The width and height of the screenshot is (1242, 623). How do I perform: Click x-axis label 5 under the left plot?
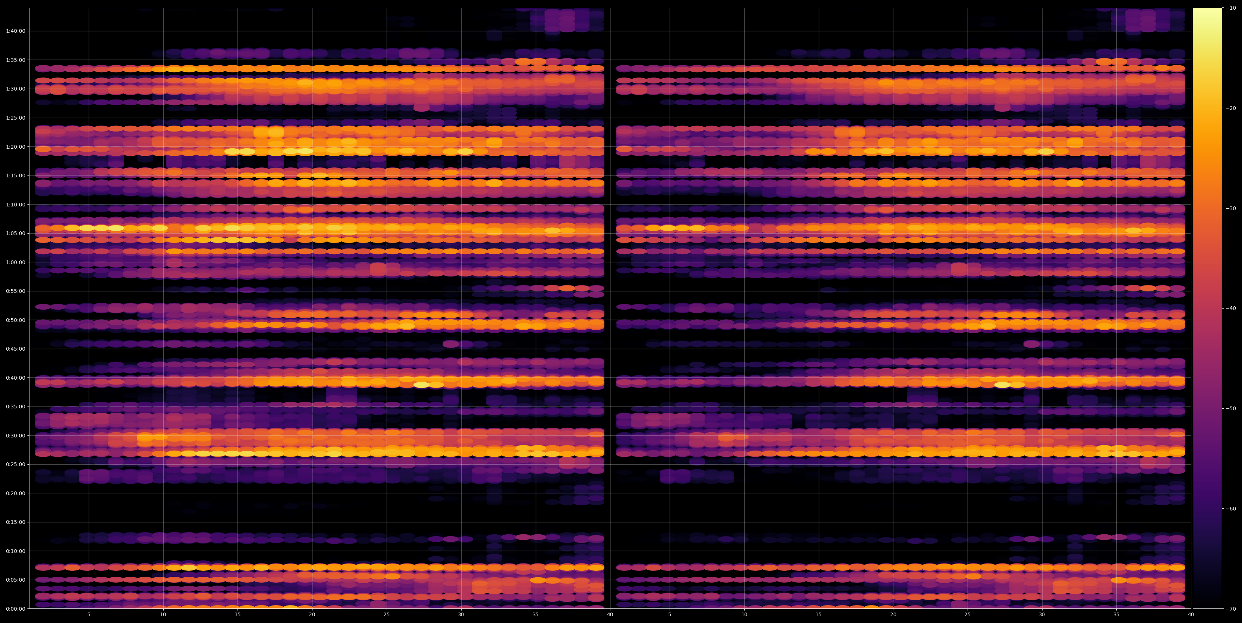(x=89, y=615)
